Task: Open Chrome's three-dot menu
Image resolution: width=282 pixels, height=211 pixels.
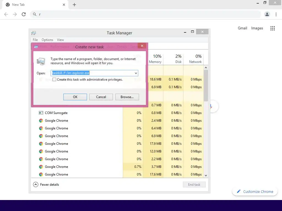Action: [x=276, y=14]
